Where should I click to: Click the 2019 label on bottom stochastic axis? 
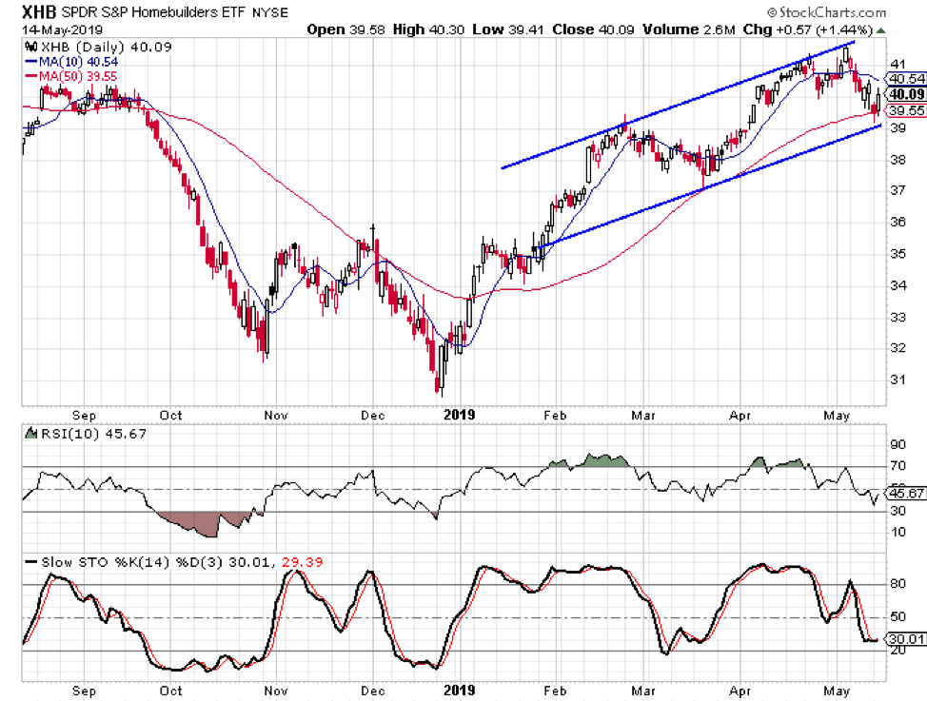(460, 691)
